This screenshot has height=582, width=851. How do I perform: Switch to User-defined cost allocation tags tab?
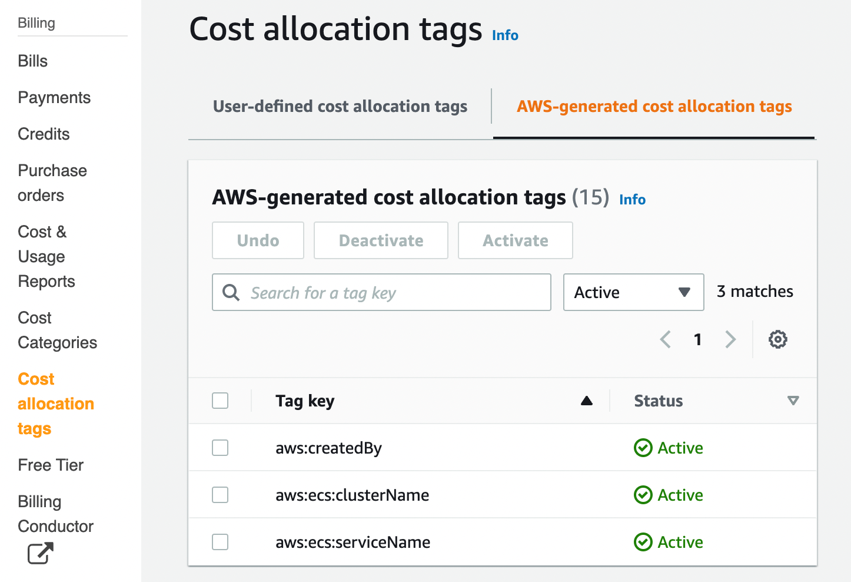(x=340, y=107)
